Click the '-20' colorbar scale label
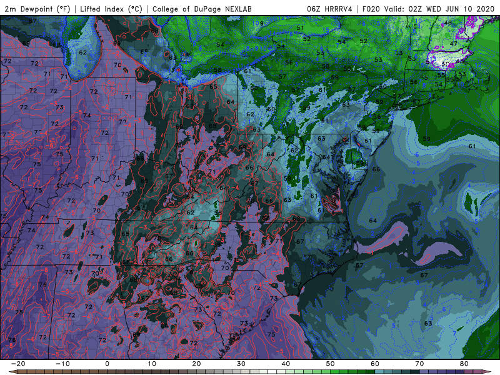The width and height of the screenshot is (500, 375). tap(18, 364)
